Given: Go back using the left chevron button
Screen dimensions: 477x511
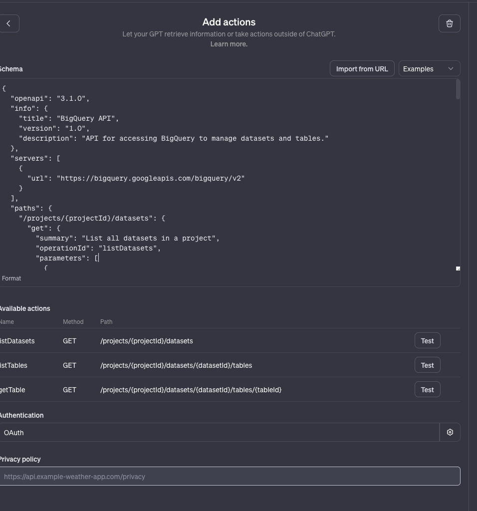Looking at the screenshot, I should (9, 23).
